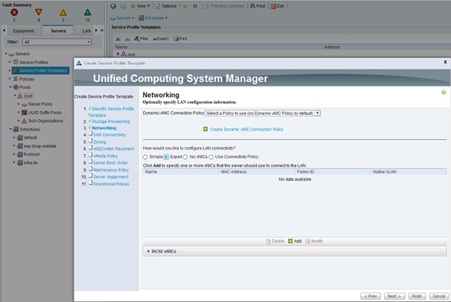Select the No vNICs radio button
451x302 pixels.
pyautogui.click(x=186, y=157)
